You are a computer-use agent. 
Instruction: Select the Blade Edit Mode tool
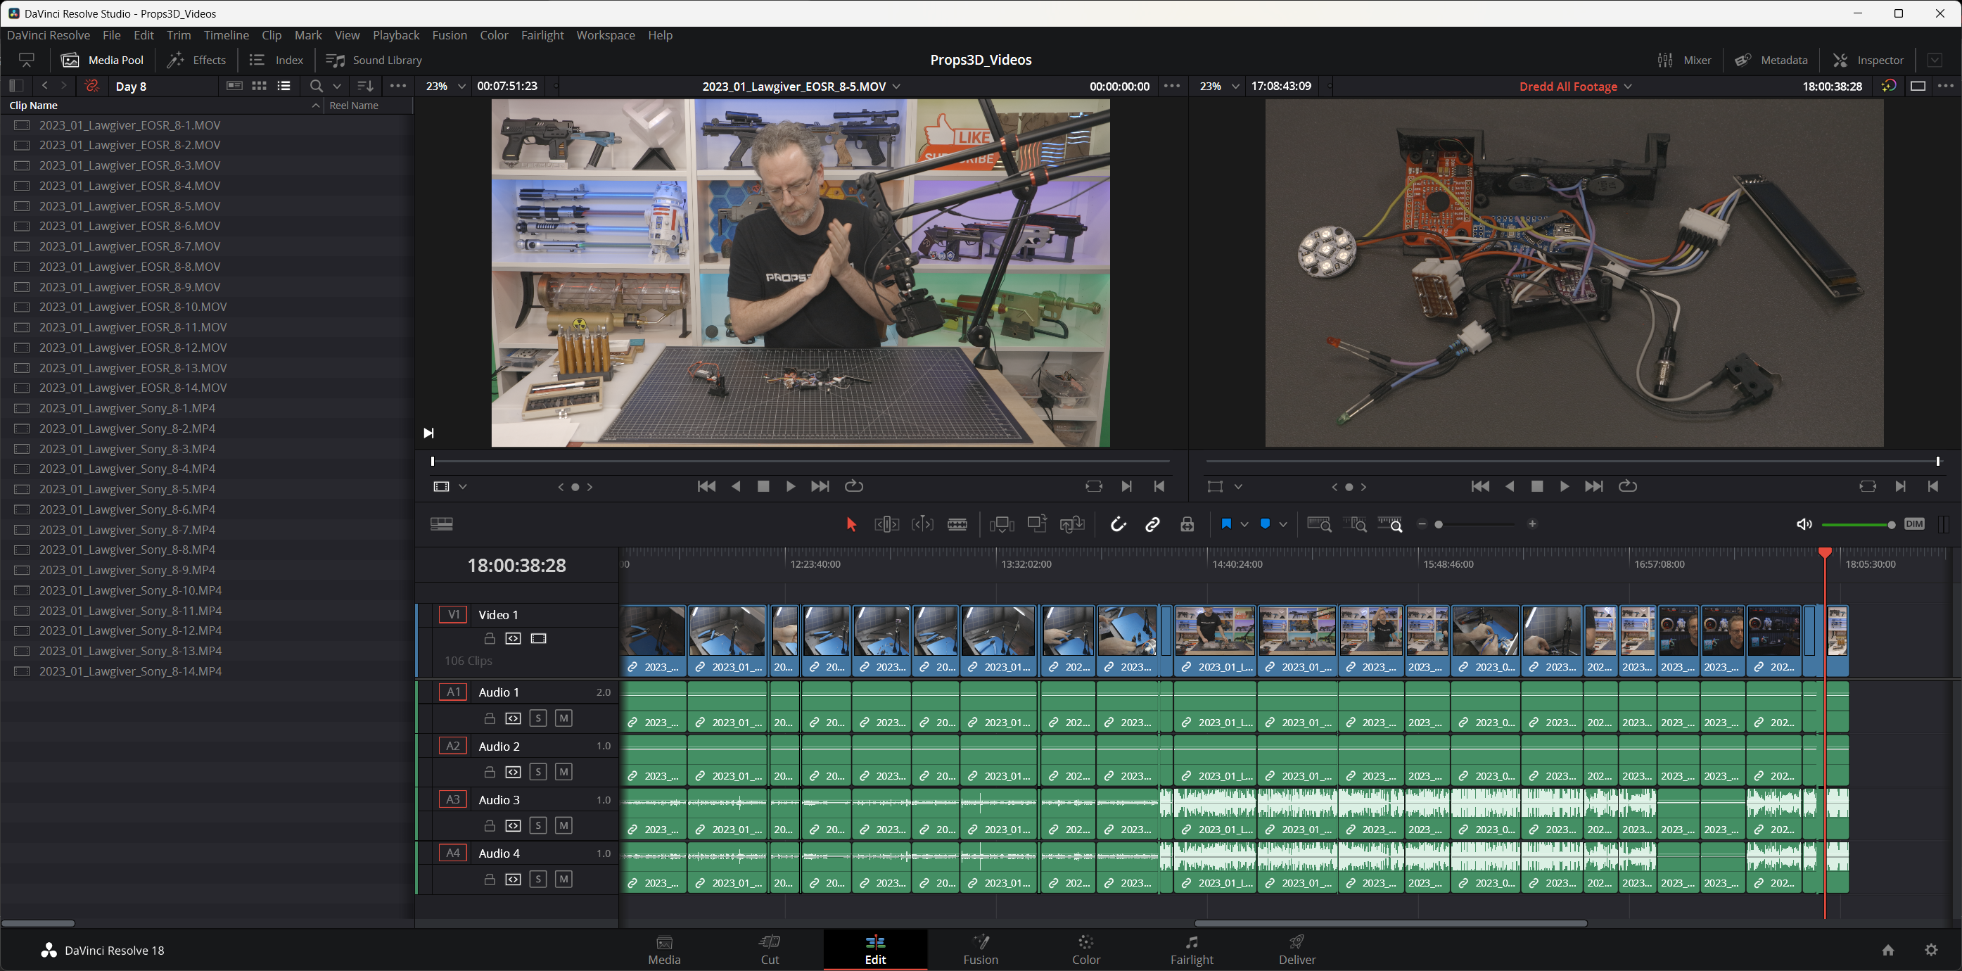pos(957,524)
